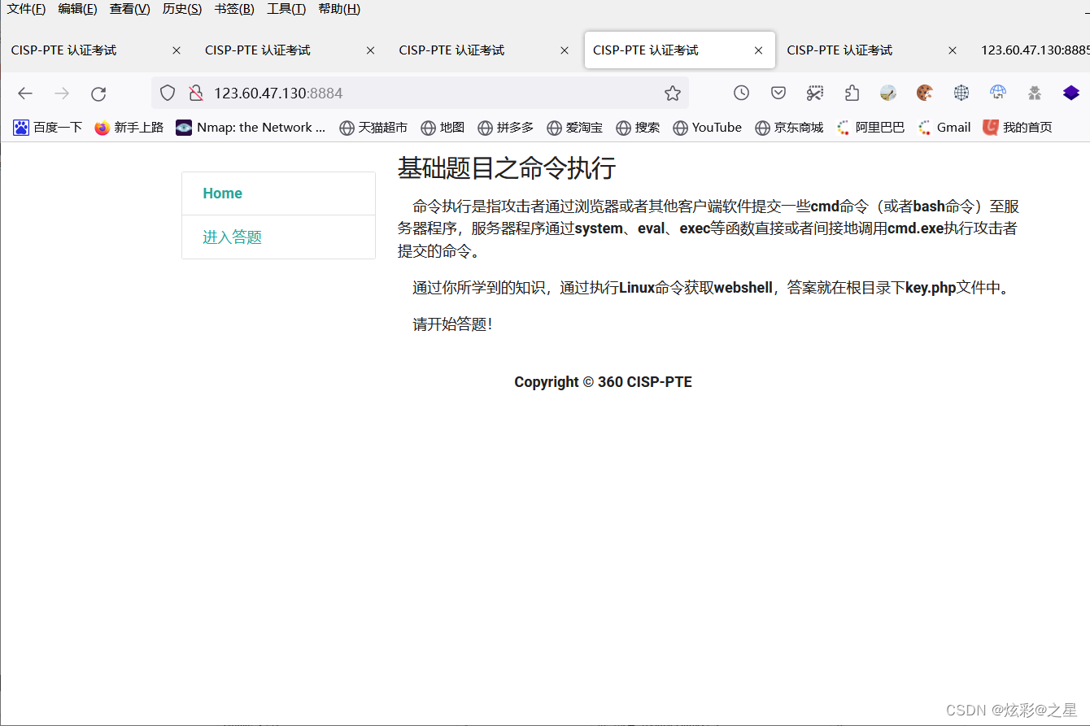Switch to the fifth CISP-PTE tab

pos(839,50)
